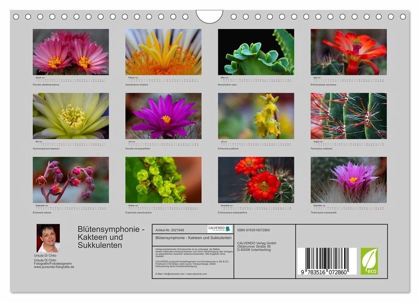Click the 'Ottobrunner Straße 39' text

click(x=254, y=246)
